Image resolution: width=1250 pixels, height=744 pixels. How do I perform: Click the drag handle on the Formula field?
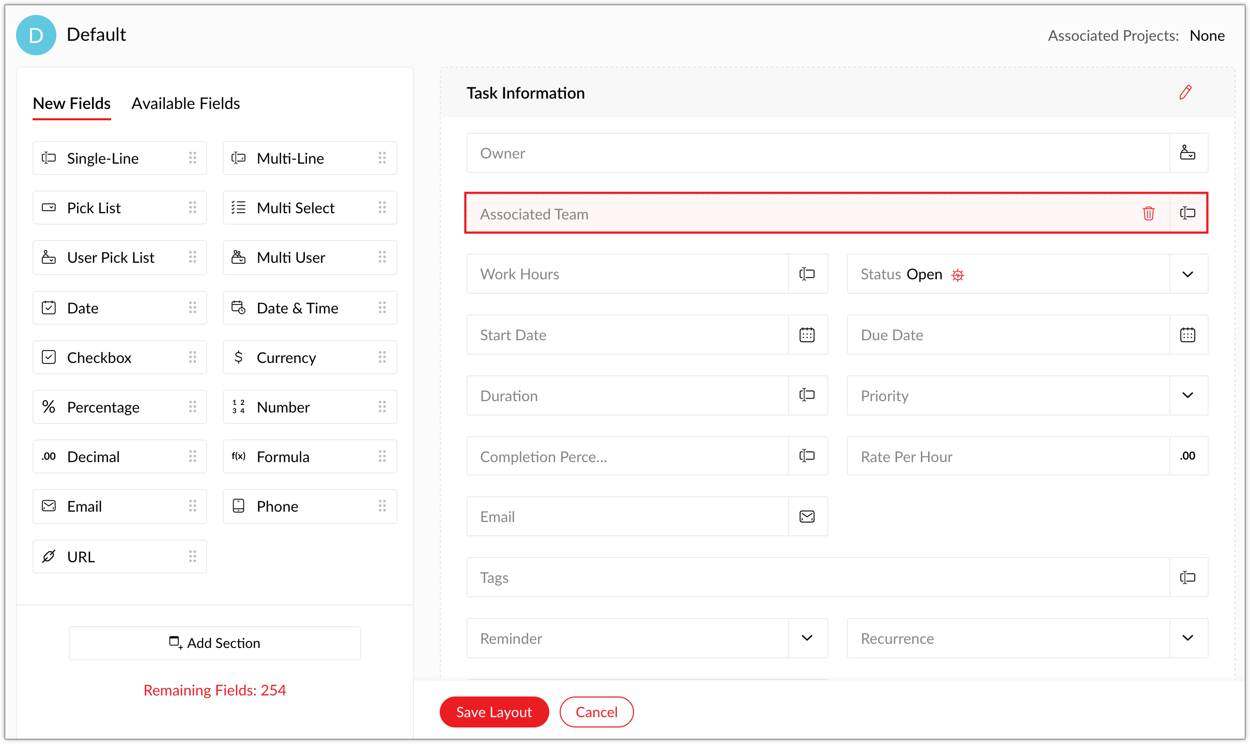point(382,456)
